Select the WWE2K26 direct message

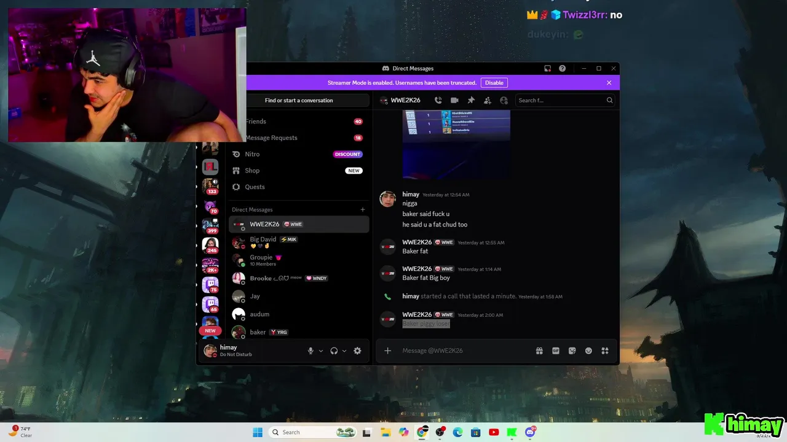tap(299, 224)
